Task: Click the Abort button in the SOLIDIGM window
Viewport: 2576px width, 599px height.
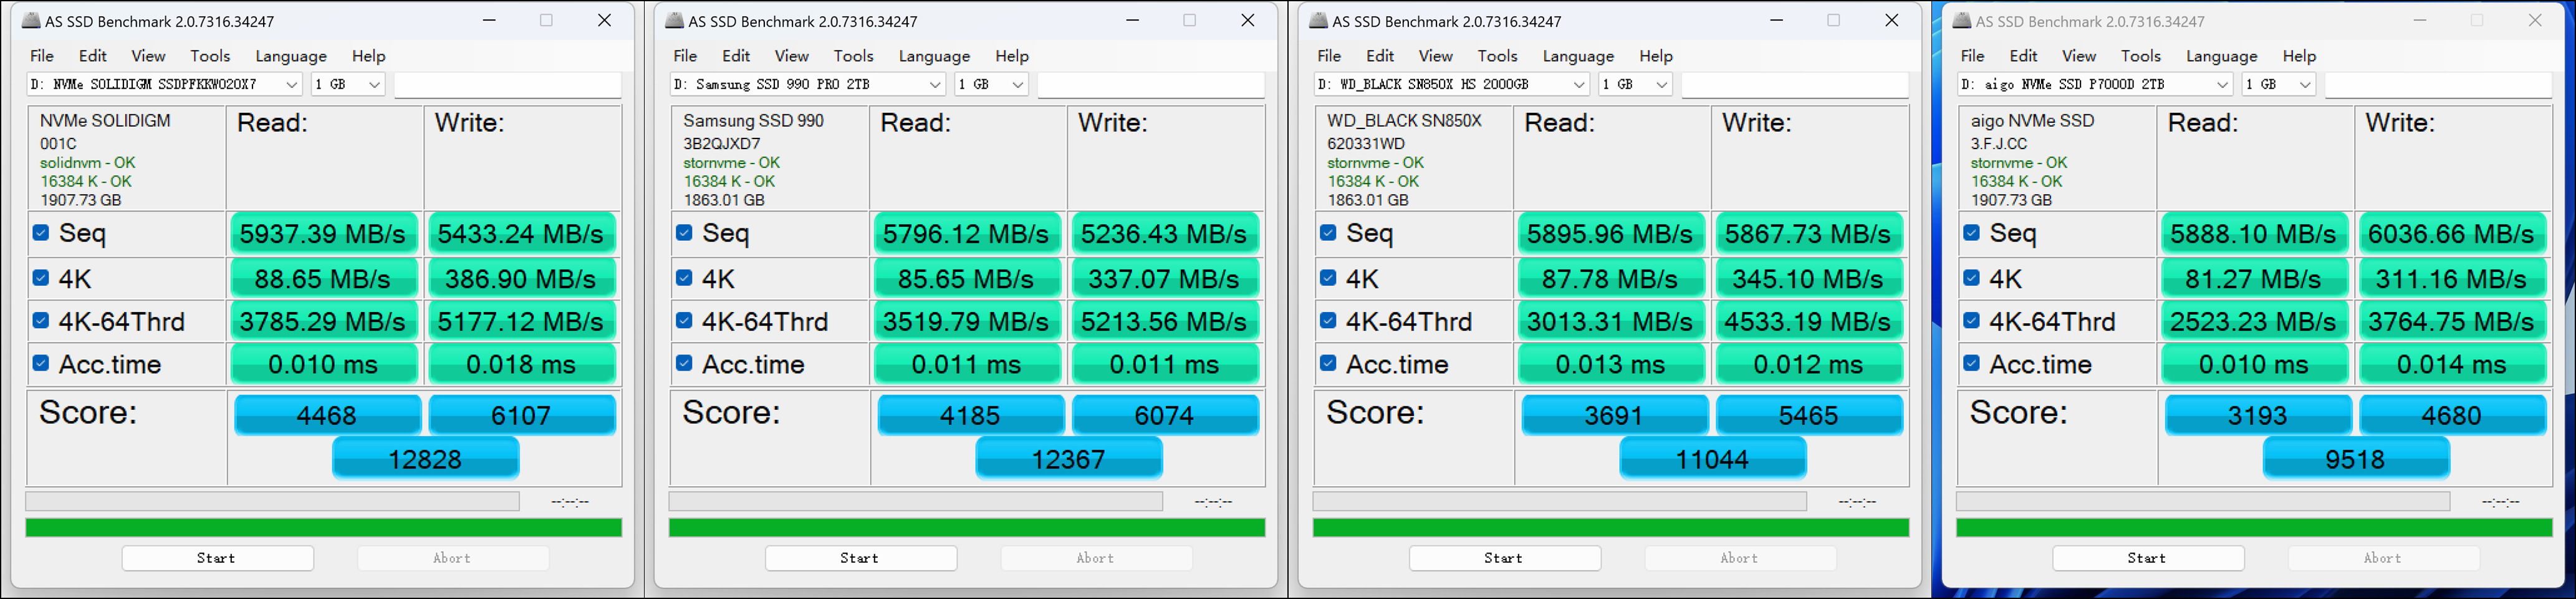Action: 453,558
